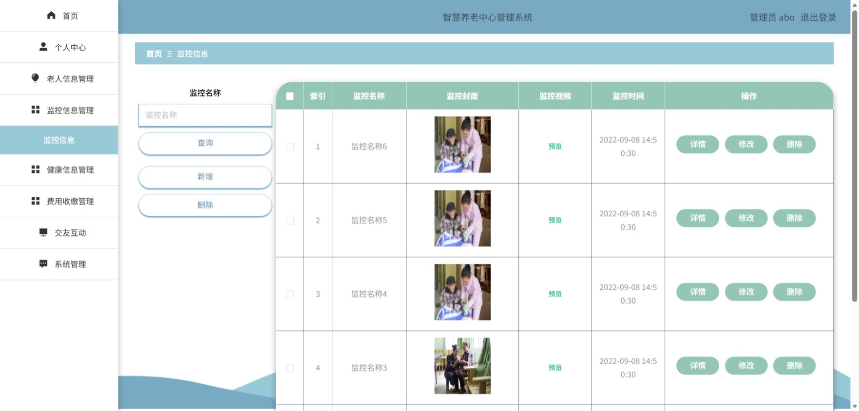The height and width of the screenshot is (411, 859).
Task: Open 首页 in the sidebar menu
Action: click(59, 16)
